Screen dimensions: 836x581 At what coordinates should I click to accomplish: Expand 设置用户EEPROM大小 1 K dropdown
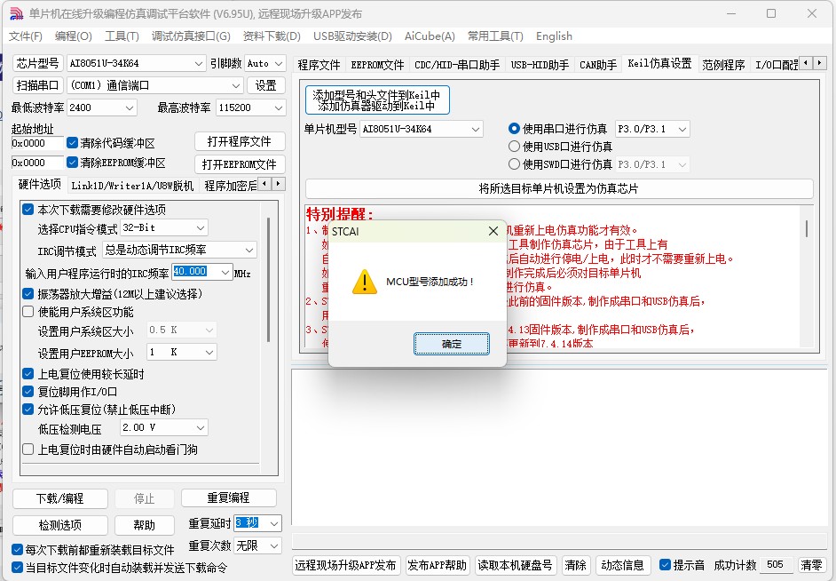[209, 352]
